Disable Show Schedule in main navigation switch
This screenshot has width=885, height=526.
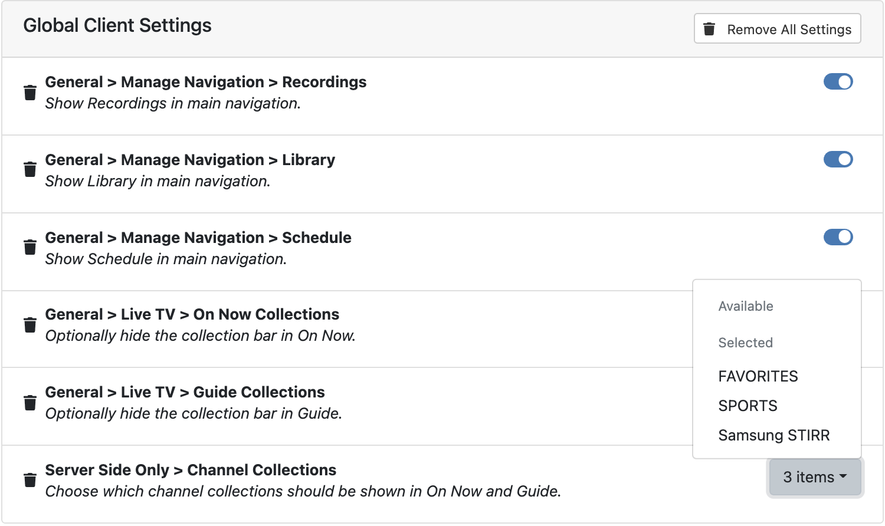click(x=838, y=237)
